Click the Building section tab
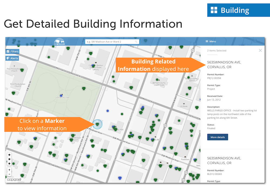The image size is (270, 193). click(x=238, y=10)
